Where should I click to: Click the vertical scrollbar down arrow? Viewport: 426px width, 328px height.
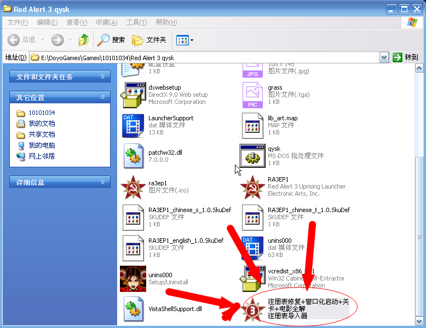tap(419, 321)
